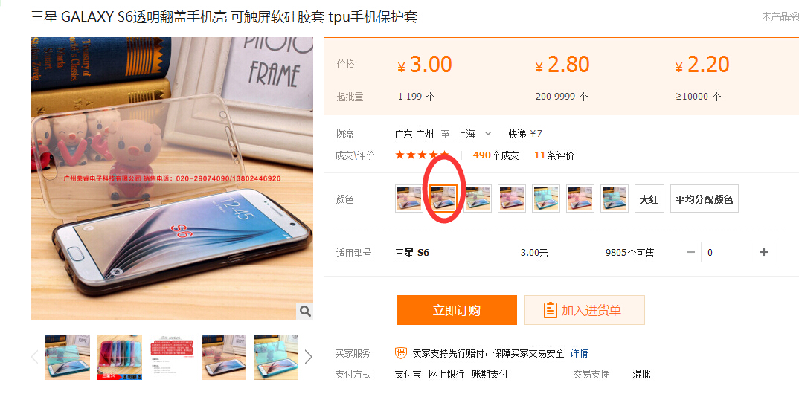This screenshot has width=799, height=400.
Task: Click the magnifier icon on product image
Action: coord(305,311)
